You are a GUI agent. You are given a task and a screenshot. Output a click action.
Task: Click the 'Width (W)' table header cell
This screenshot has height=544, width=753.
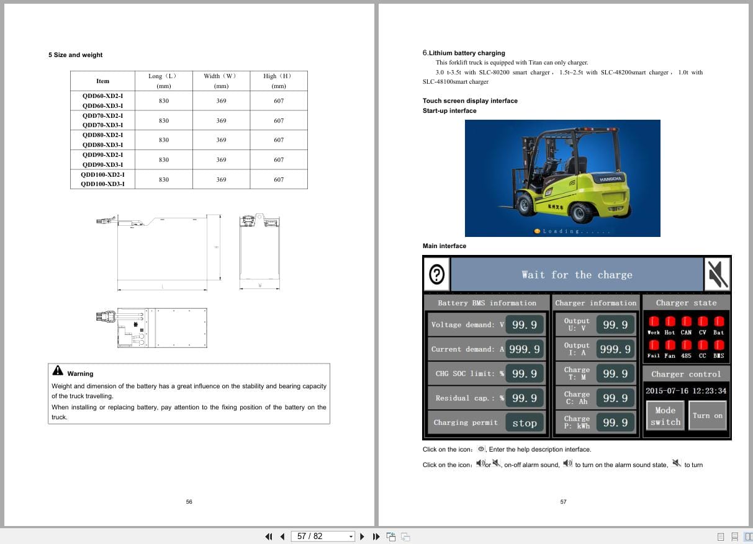[x=221, y=81]
